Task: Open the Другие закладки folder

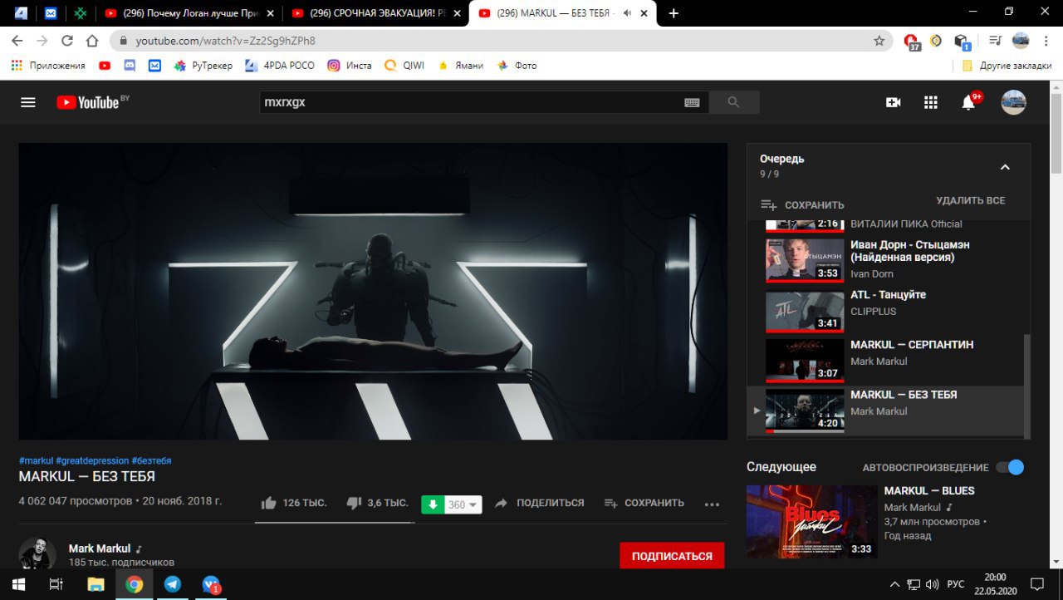Action: point(1007,66)
